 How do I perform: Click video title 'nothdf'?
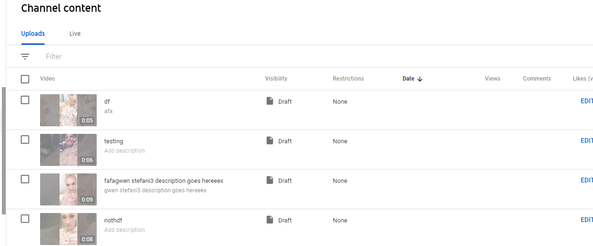click(113, 220)
